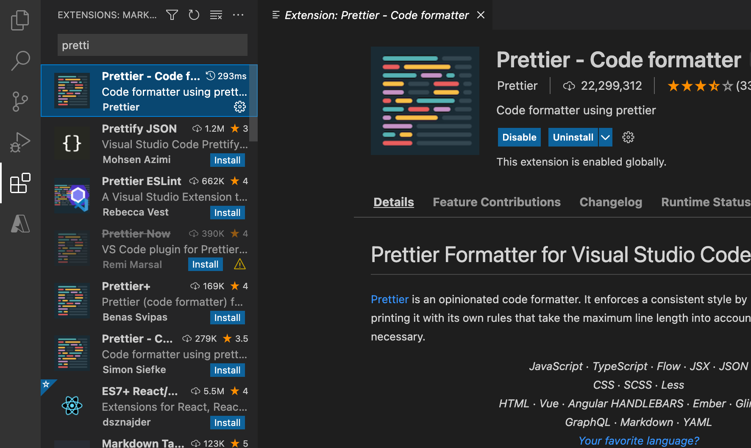Open the Azure view in activity bar
751x448 pixels.
(20, 224)
